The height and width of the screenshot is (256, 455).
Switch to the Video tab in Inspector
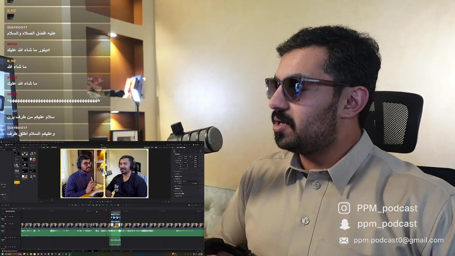coord(175,151)
